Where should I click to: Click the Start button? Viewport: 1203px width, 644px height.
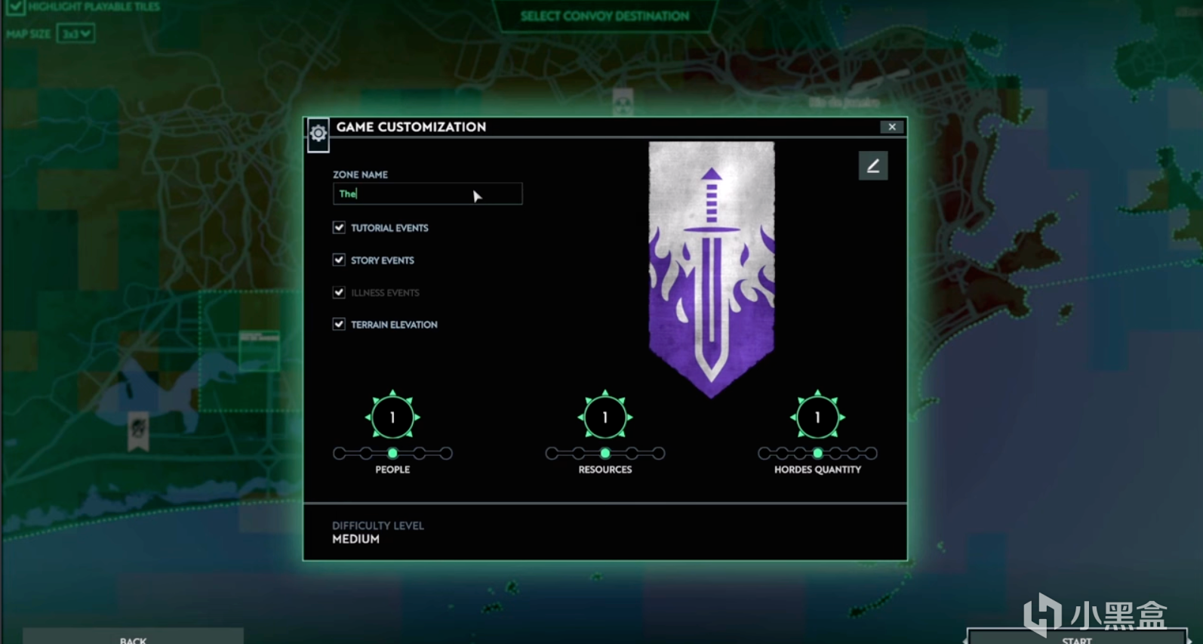1076,637
